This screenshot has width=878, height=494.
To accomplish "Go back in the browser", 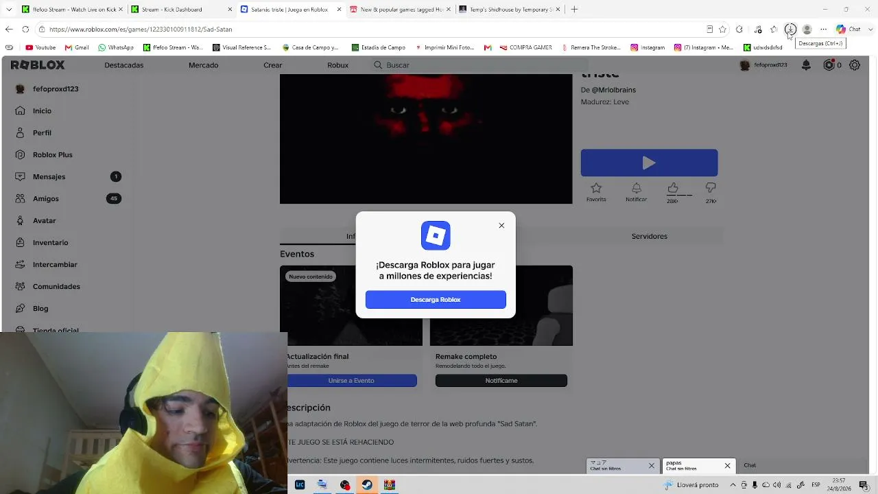I will coord(9,30).
